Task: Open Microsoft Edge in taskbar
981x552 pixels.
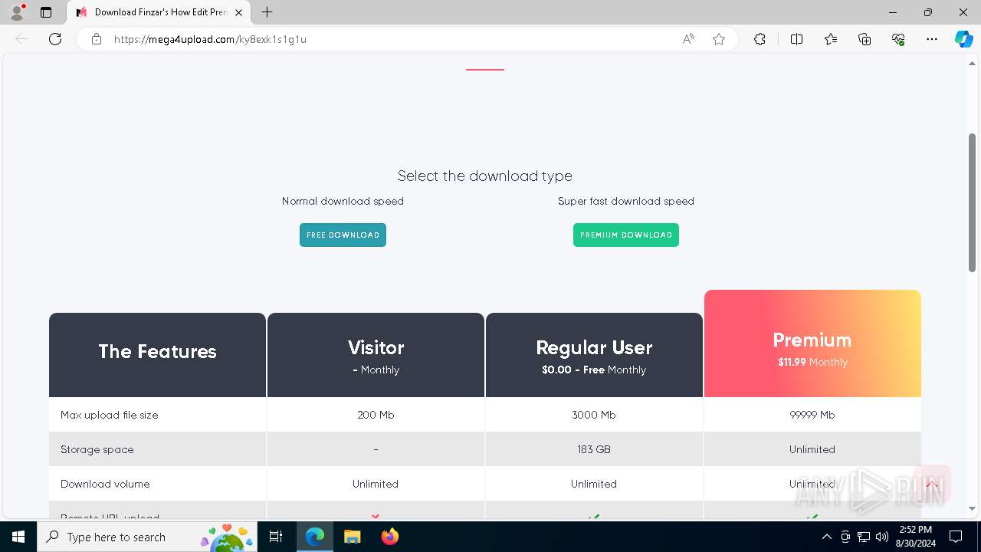Action: [315, 537]
